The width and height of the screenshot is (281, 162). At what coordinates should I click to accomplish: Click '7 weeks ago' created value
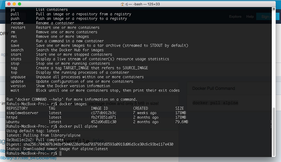[145, 113]
